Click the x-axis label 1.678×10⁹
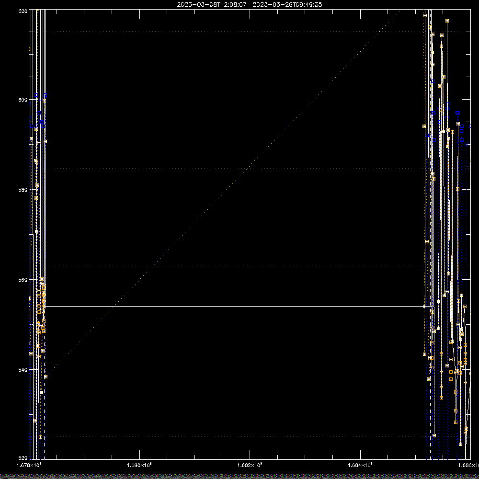 click(x=29, y=465)
